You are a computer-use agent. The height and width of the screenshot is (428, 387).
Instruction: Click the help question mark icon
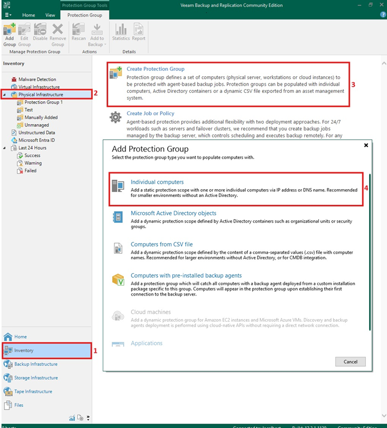click(x=383, y=15)
